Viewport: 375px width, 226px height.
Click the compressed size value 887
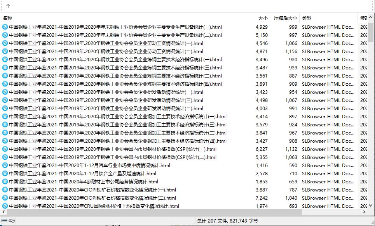293,76
